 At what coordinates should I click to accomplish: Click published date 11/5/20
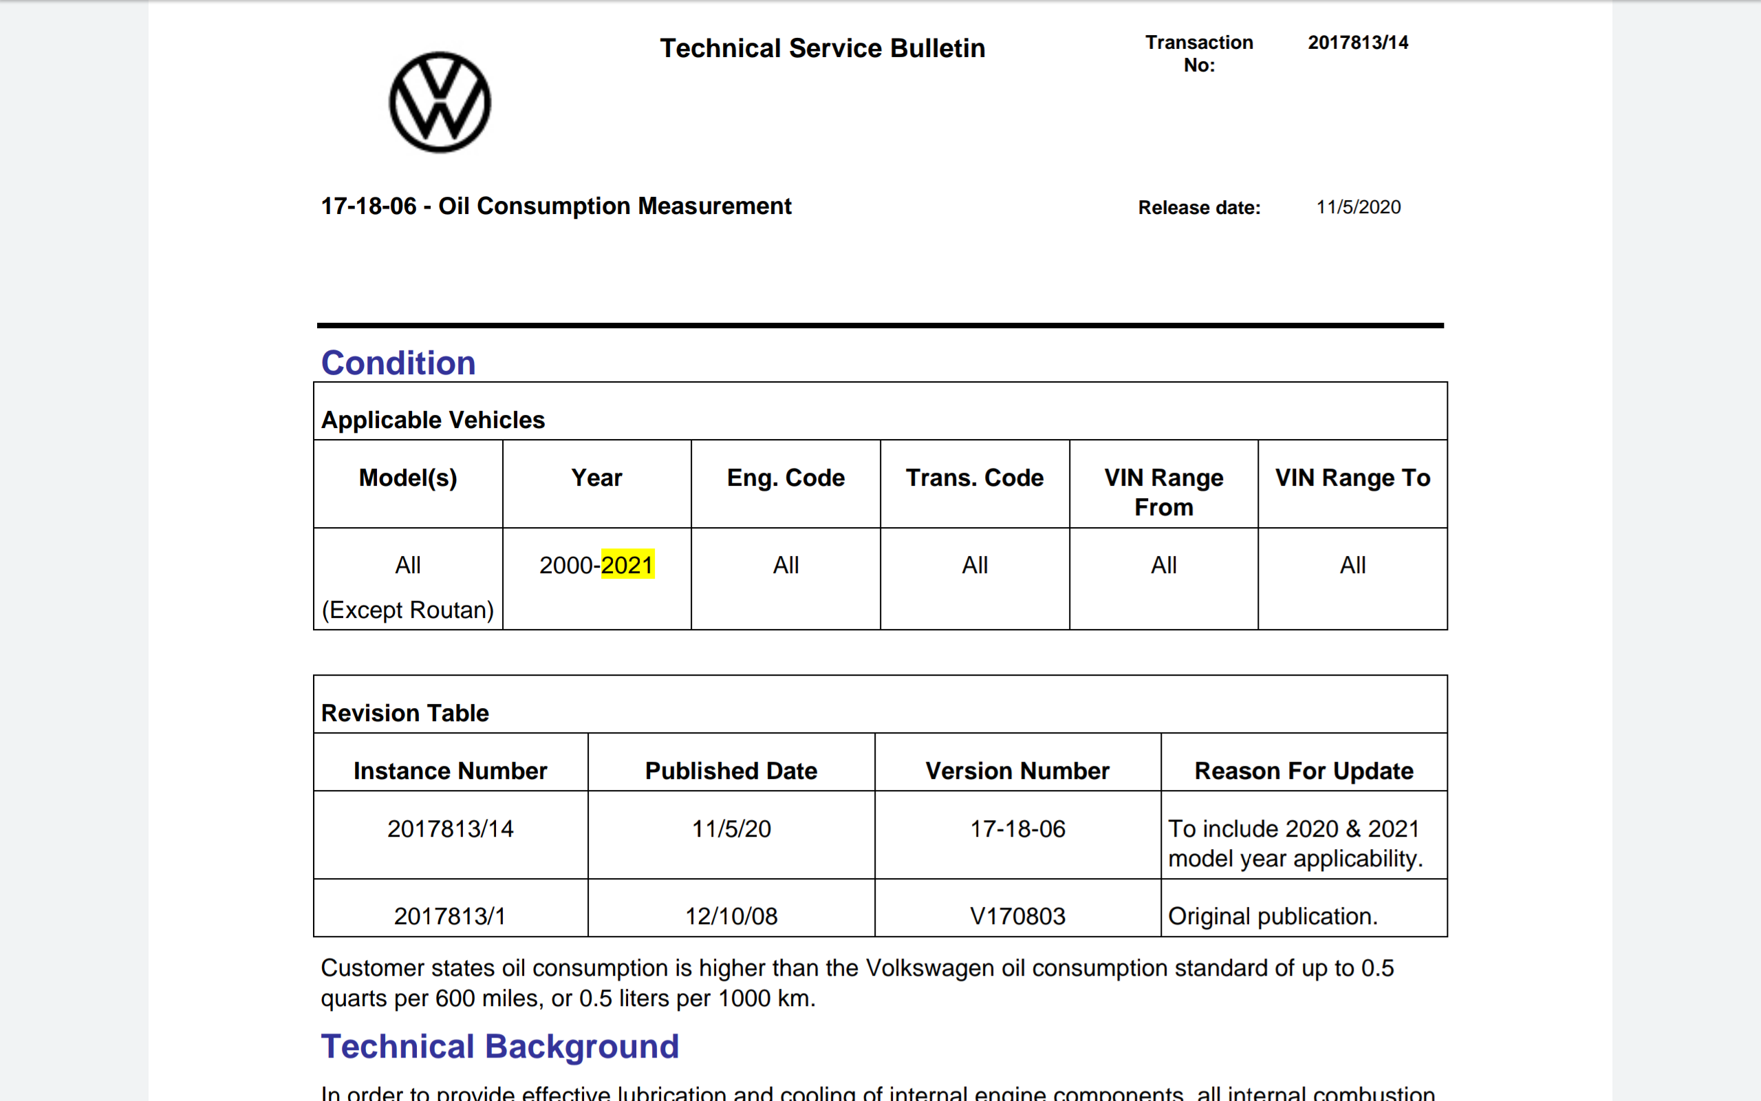pyautogui.click(x=731, y=829)
